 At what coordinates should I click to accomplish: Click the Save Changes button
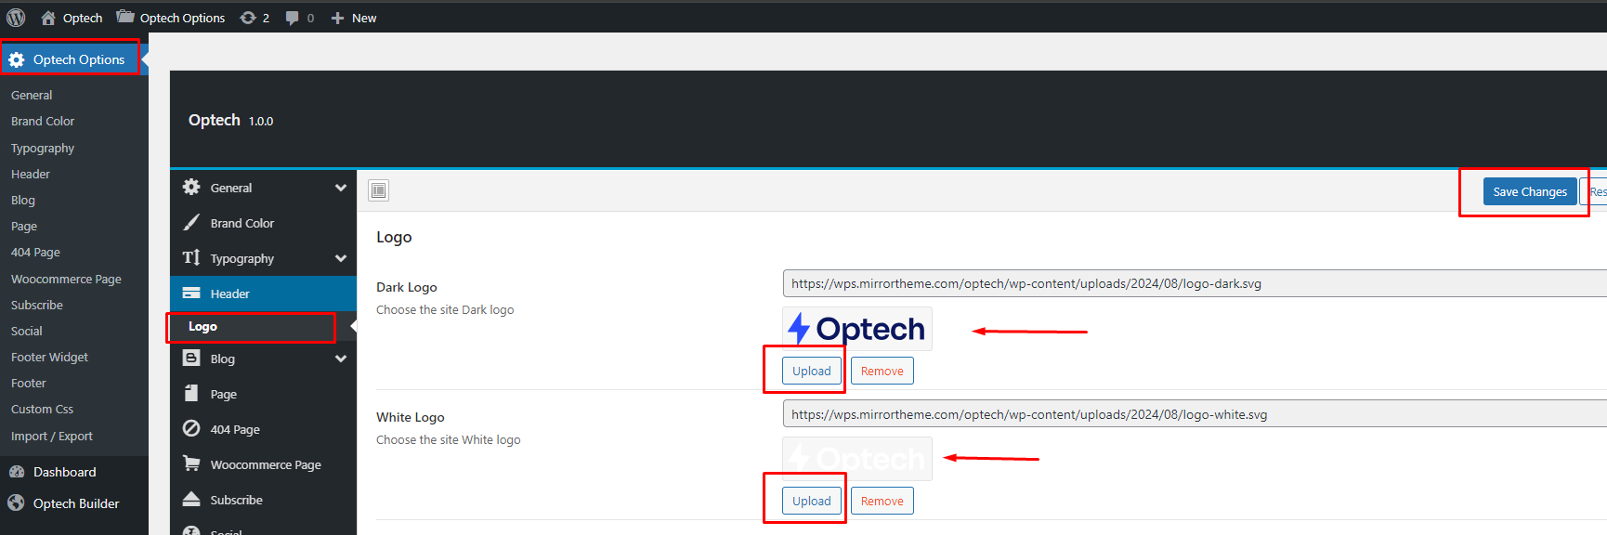click(x=1529, y=192)
